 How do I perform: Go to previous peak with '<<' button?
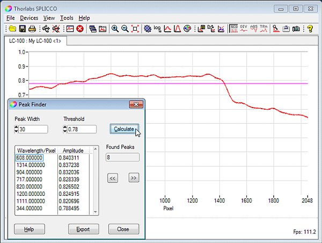coord(113,178)
